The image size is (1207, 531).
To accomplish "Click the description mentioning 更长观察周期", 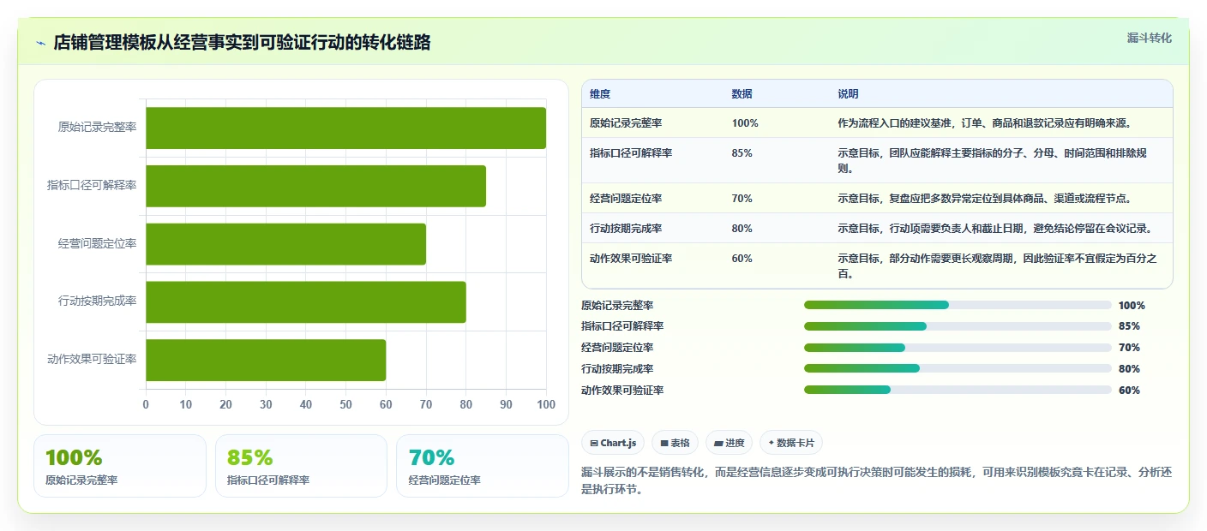I will 998,266.
